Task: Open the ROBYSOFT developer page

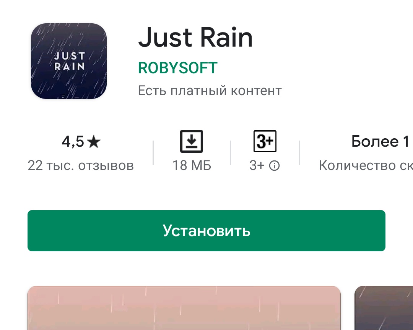Action: tap(178, 68)
